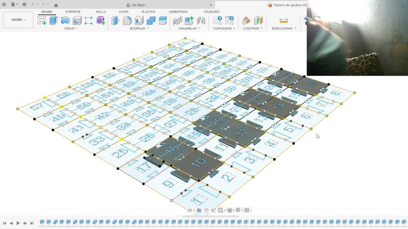Select the New Component tool

point(189,21)
